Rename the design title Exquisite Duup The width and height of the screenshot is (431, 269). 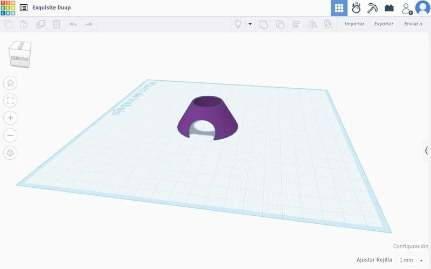click(51, 8)
